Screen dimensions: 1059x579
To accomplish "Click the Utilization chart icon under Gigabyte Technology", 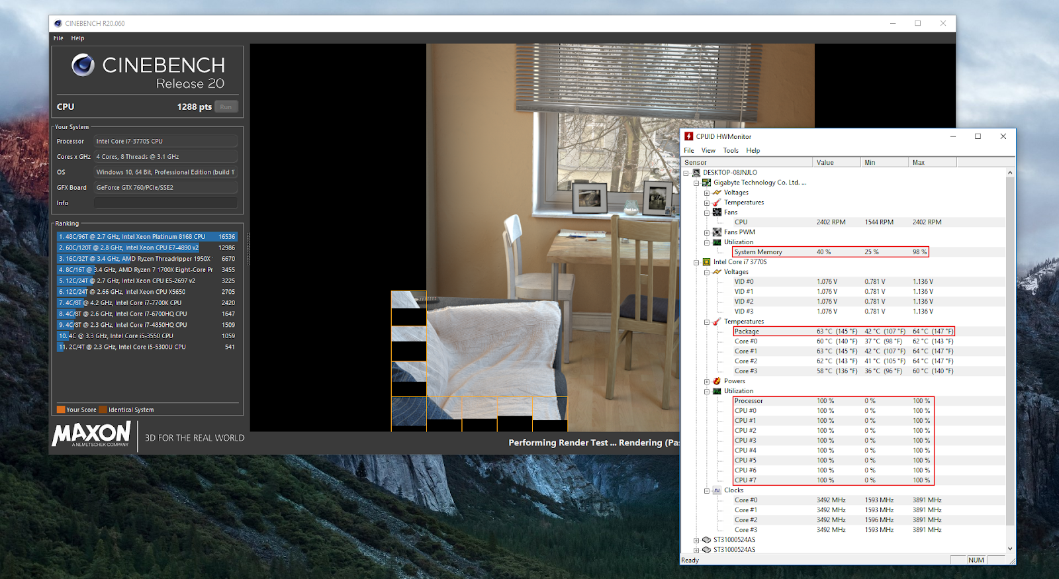I will 717,242.
